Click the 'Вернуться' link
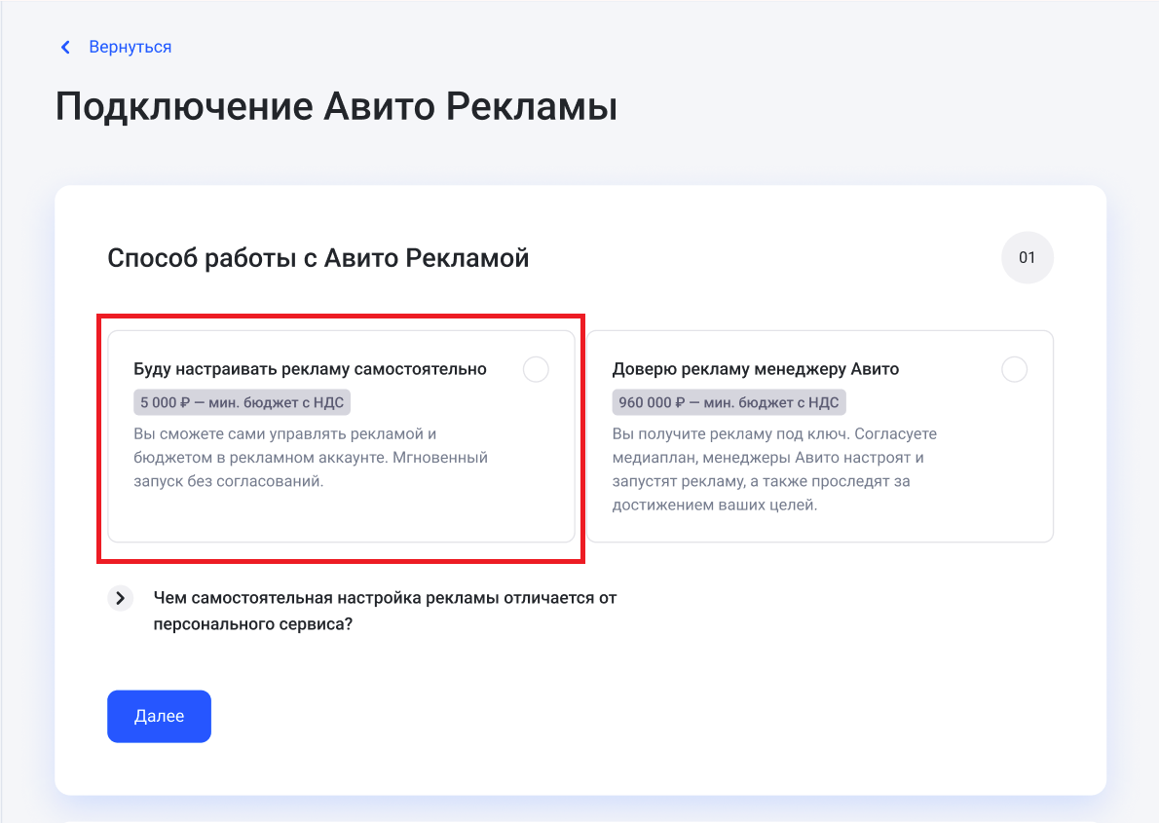Screen dimensions: 1159x823 pos(129,47)
